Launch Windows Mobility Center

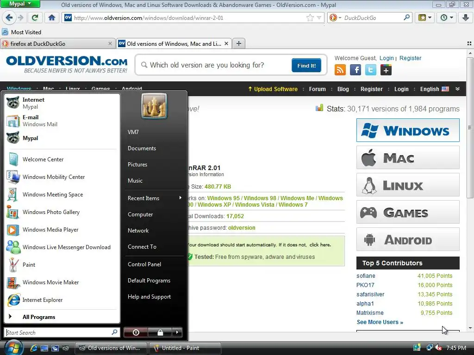62,177
